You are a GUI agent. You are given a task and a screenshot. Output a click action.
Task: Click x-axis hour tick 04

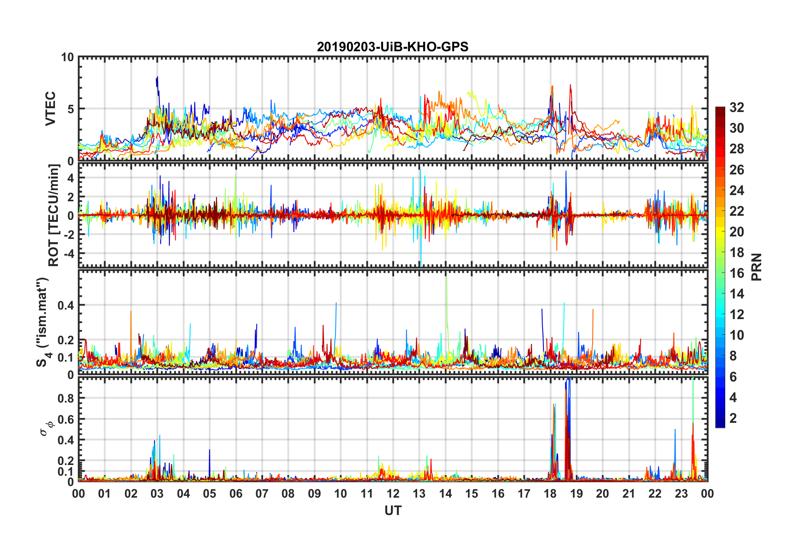pos(183,493)
